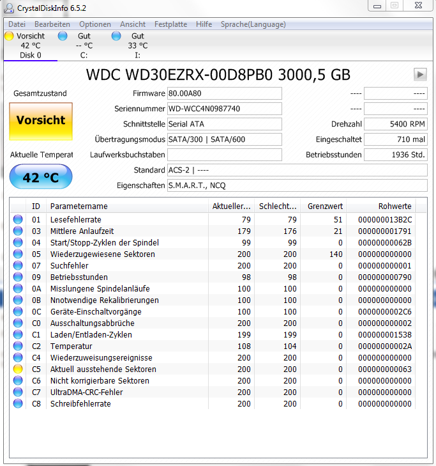Click the Drehzahl field 5400 RPM
This screenshot has width=436, height=466.
pyautogui.click(x=396, y=124)
